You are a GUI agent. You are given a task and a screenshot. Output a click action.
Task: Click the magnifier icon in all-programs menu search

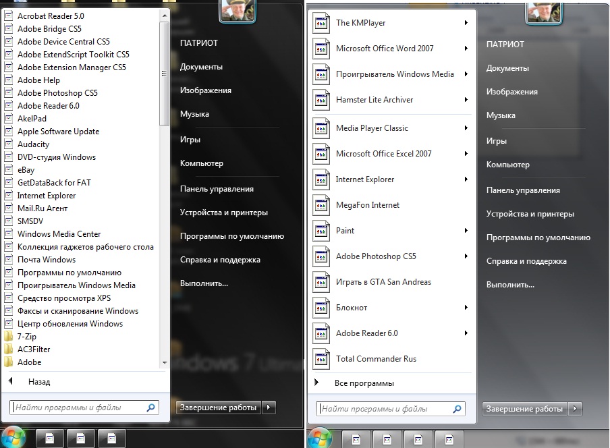point(150,408)
